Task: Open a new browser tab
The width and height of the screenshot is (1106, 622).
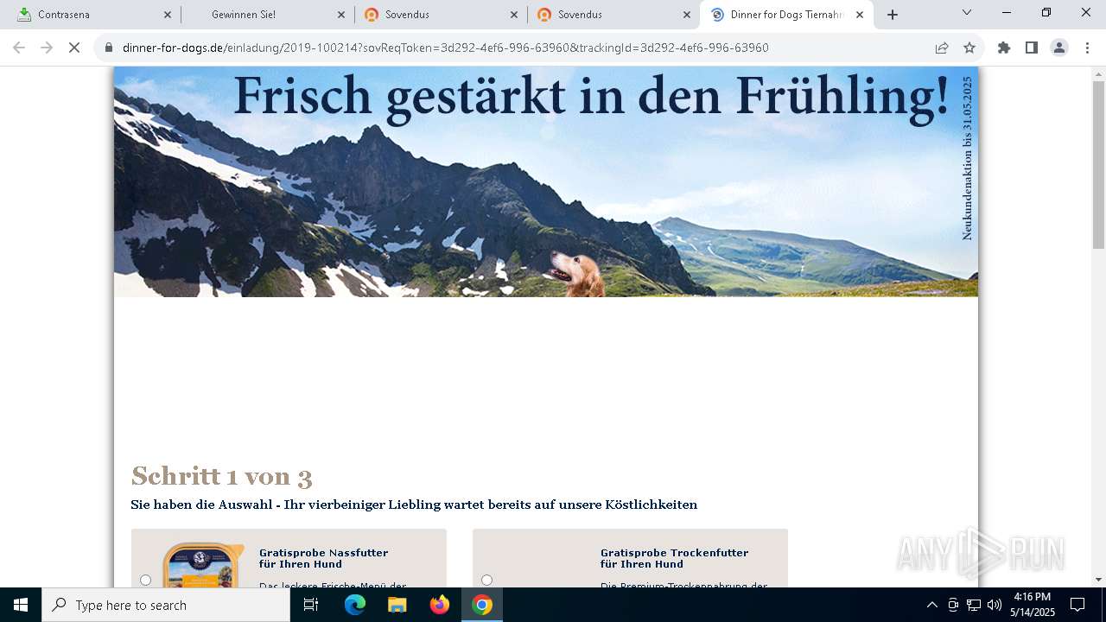Action: pos(893,15)
